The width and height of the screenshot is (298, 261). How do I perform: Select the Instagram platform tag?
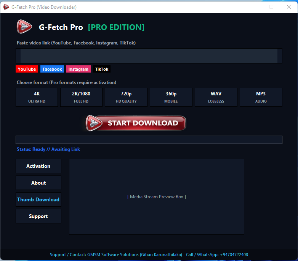click(78, 69)
